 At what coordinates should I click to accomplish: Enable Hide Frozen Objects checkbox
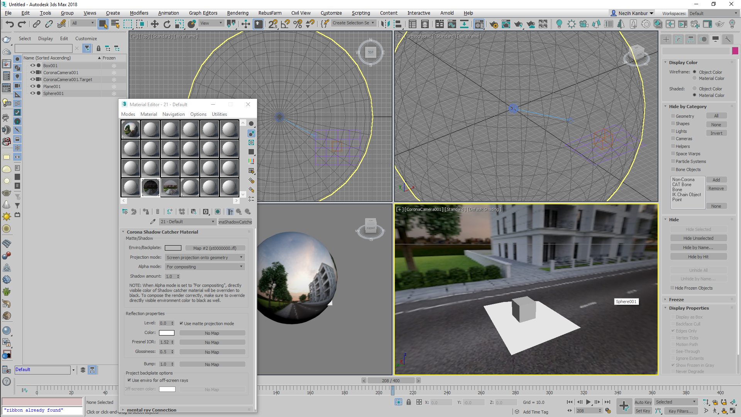(673, 288)
